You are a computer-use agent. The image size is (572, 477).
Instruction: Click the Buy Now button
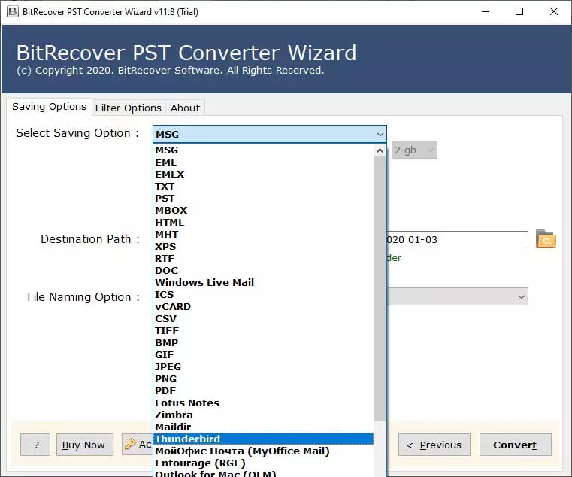pos(85,445)
